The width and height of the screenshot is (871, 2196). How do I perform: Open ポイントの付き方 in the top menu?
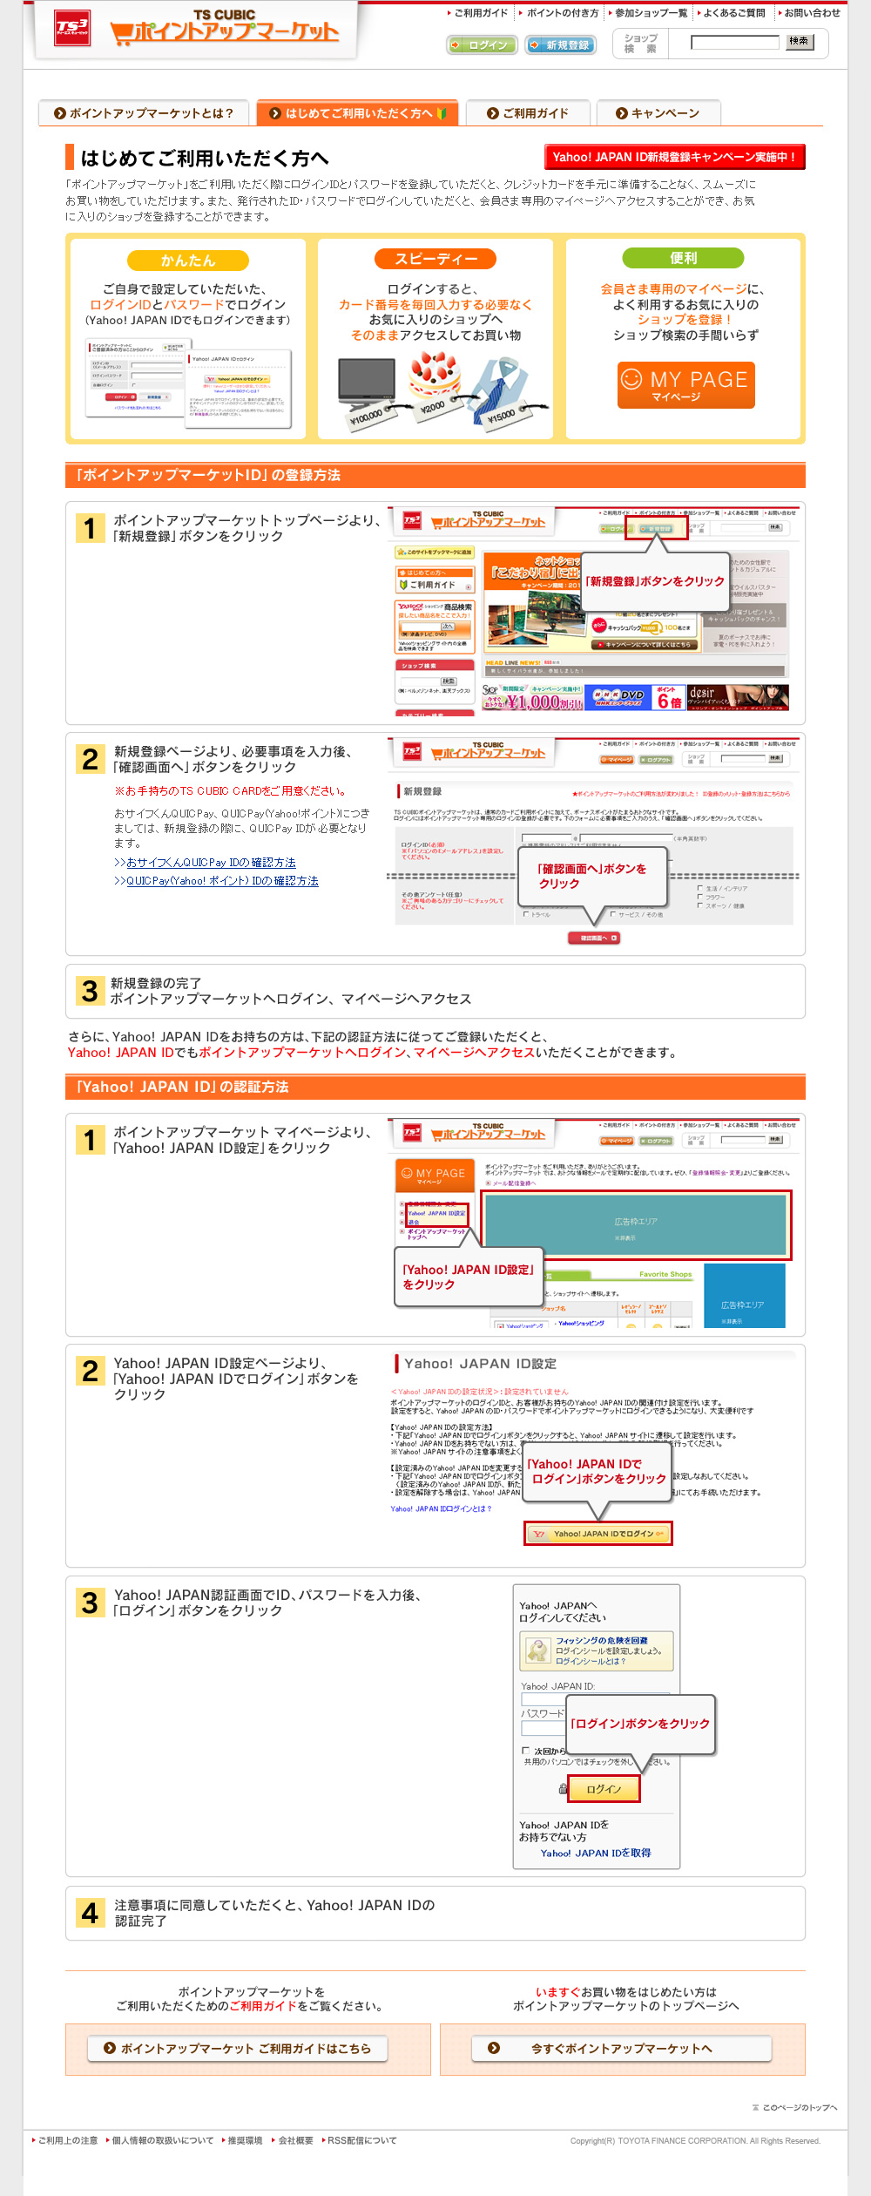[x=562, y=13]
